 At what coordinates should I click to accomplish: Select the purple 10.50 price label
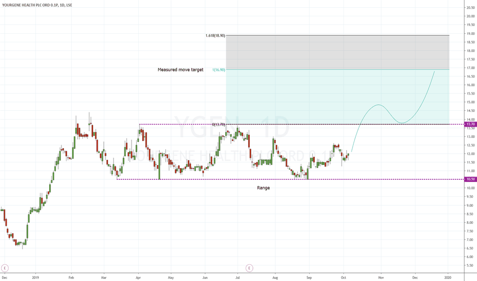(x=470, y=179)
